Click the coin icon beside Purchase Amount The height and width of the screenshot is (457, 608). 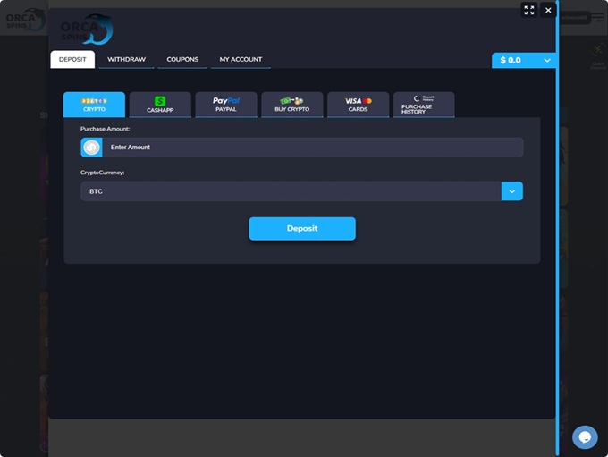tap(91, 148)
